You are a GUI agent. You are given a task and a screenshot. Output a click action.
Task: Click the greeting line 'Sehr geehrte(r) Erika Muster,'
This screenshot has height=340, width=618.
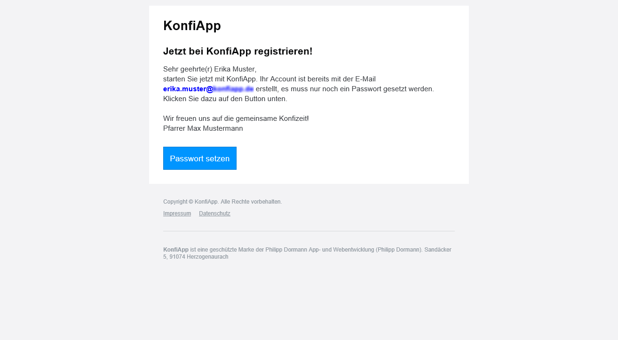(211, 69)
